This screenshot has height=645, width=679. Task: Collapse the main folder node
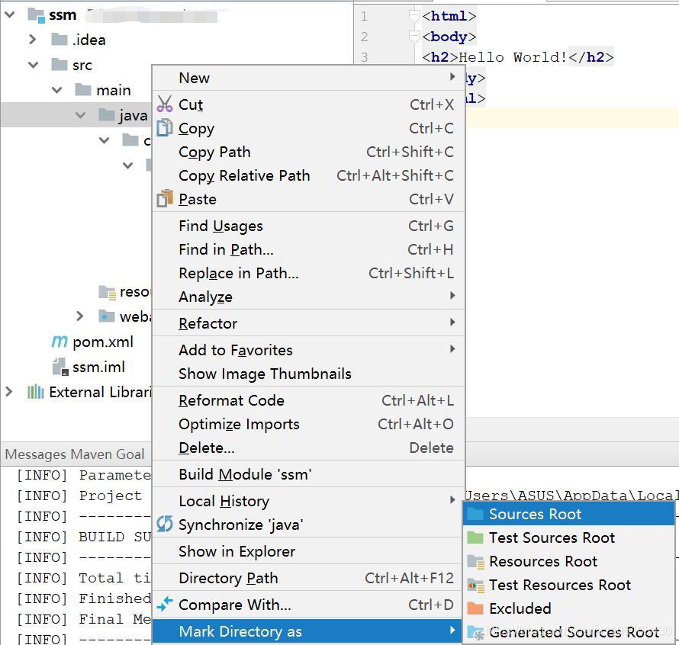coord(56,90)
